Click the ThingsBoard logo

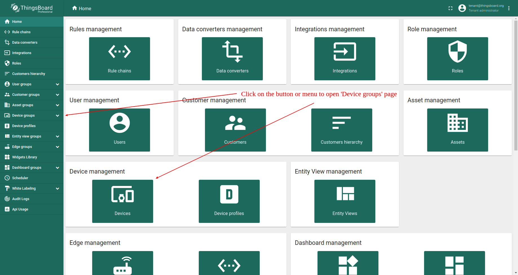pos(32,8)
